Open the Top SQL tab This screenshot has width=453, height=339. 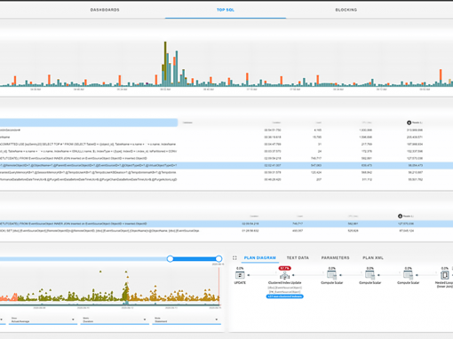pyautogui.click(x=226, y=10)
